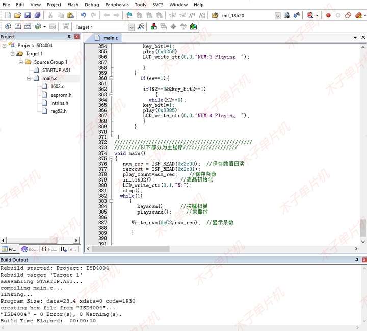Select eeprom.h in project tree
The image size is (367, 331).
(61, 95)
